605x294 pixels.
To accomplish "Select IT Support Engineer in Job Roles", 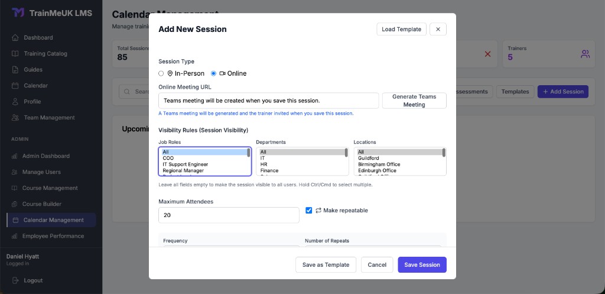I will 204,164.
